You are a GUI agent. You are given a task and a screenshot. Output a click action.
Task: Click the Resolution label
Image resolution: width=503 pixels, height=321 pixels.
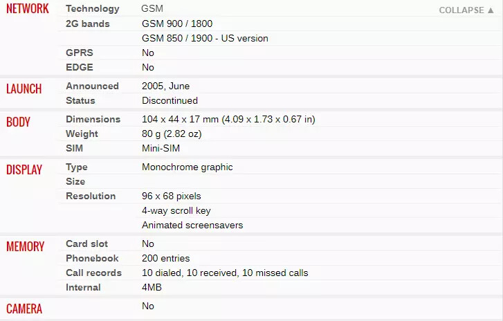[91, 196]
